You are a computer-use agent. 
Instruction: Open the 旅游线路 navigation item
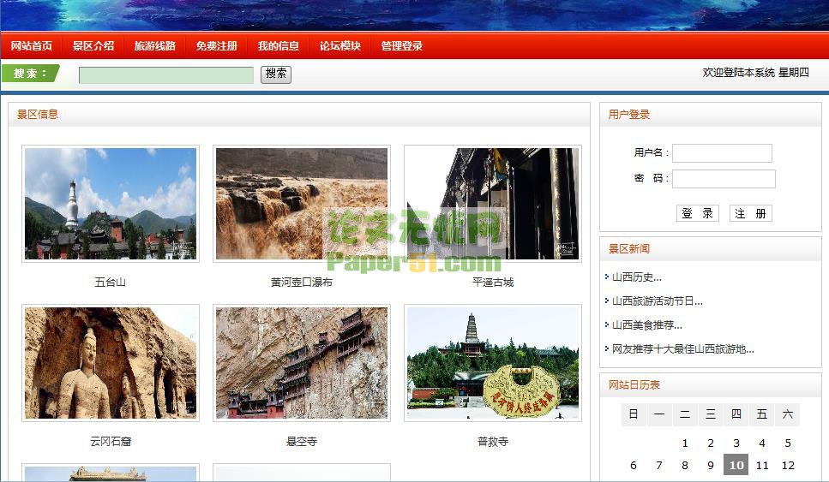point(154,46)
